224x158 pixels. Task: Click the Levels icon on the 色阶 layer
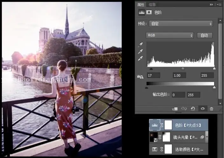click(x=154, y=125)
